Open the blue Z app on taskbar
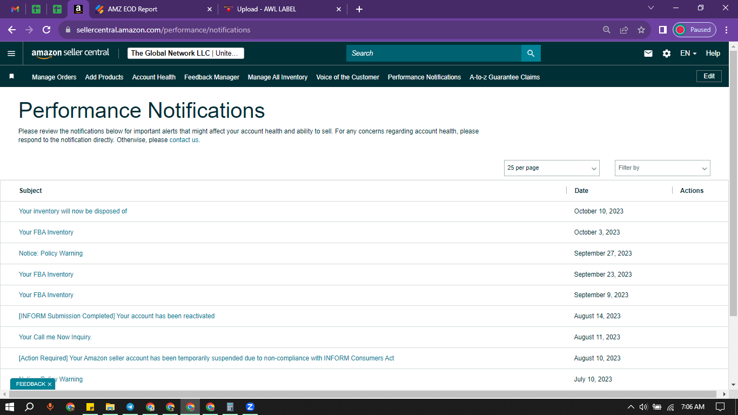This screenshot has height=415, width=738. point(250,407)
